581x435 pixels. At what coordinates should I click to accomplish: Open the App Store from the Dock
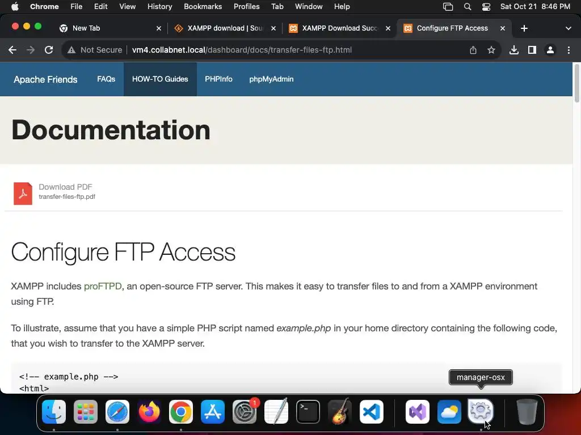(x=213, y=412)
